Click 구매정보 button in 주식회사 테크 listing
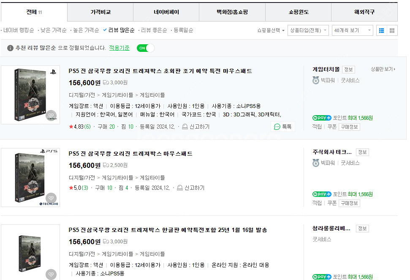The image size is (410, 280). coord(349,203)
